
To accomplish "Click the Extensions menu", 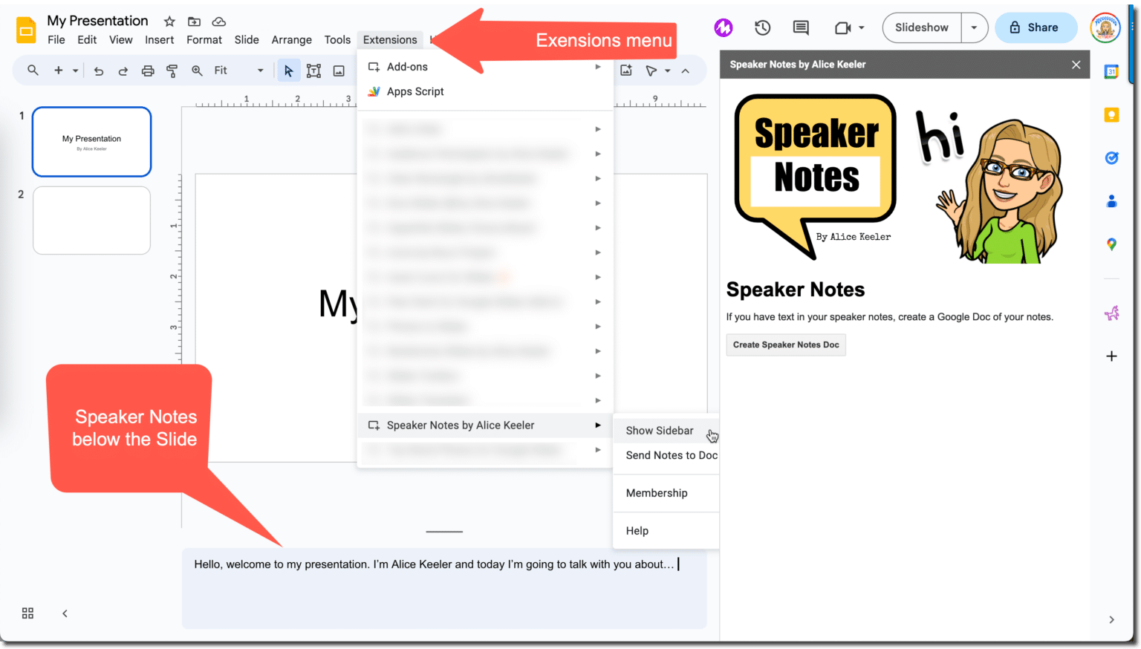I will coord(390,40).
